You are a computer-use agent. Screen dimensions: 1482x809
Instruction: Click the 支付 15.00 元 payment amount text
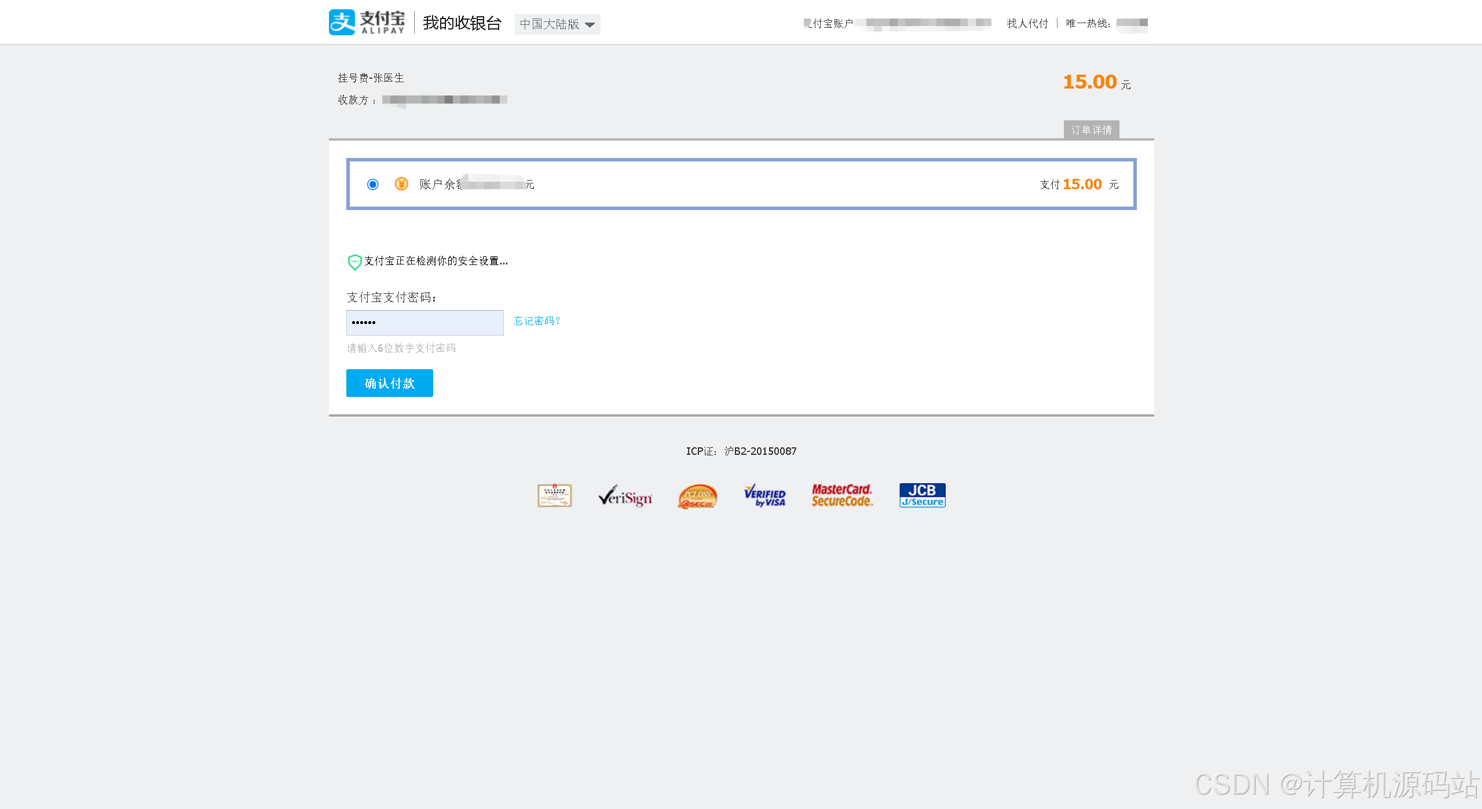pos(1080,185)
